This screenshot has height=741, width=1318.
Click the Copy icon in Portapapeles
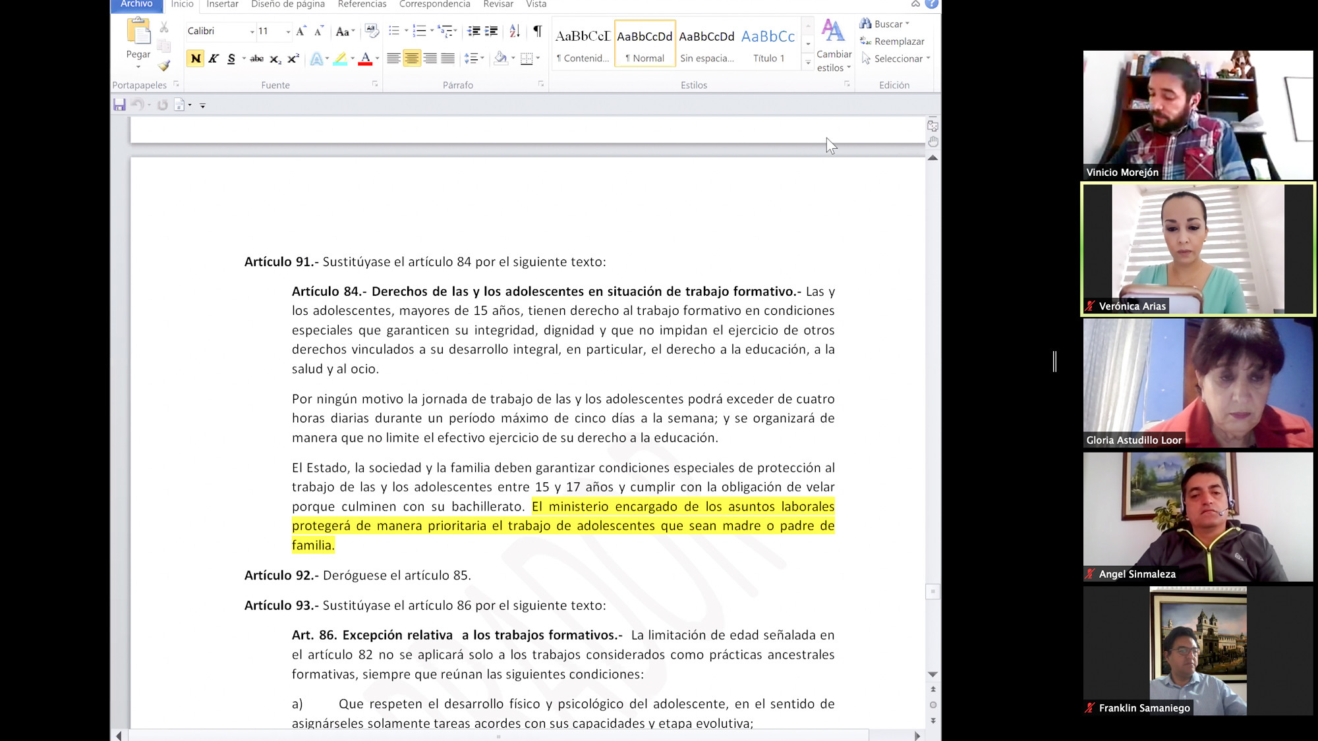point(164,47)
